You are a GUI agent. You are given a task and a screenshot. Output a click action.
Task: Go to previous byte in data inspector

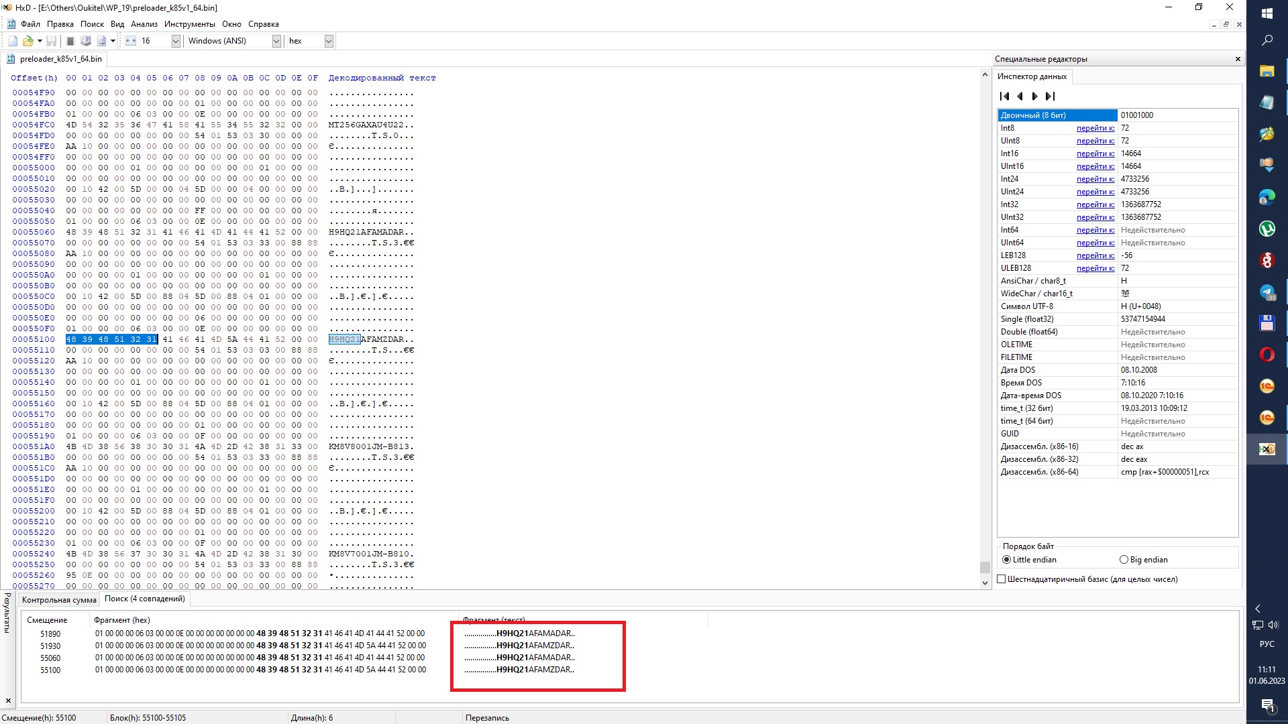[x=1020, y=97]
